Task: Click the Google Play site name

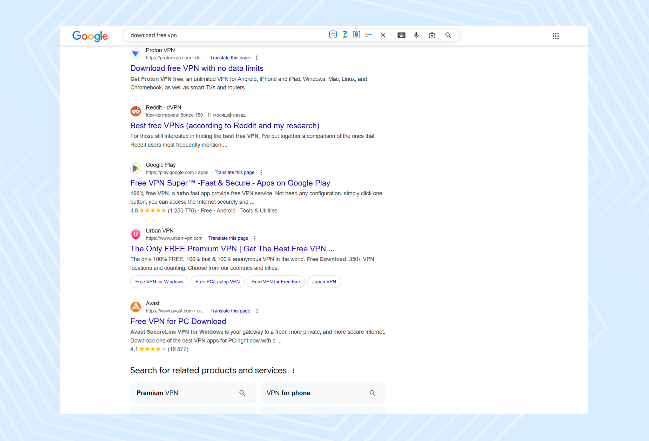Action: [x=161, y=165]
